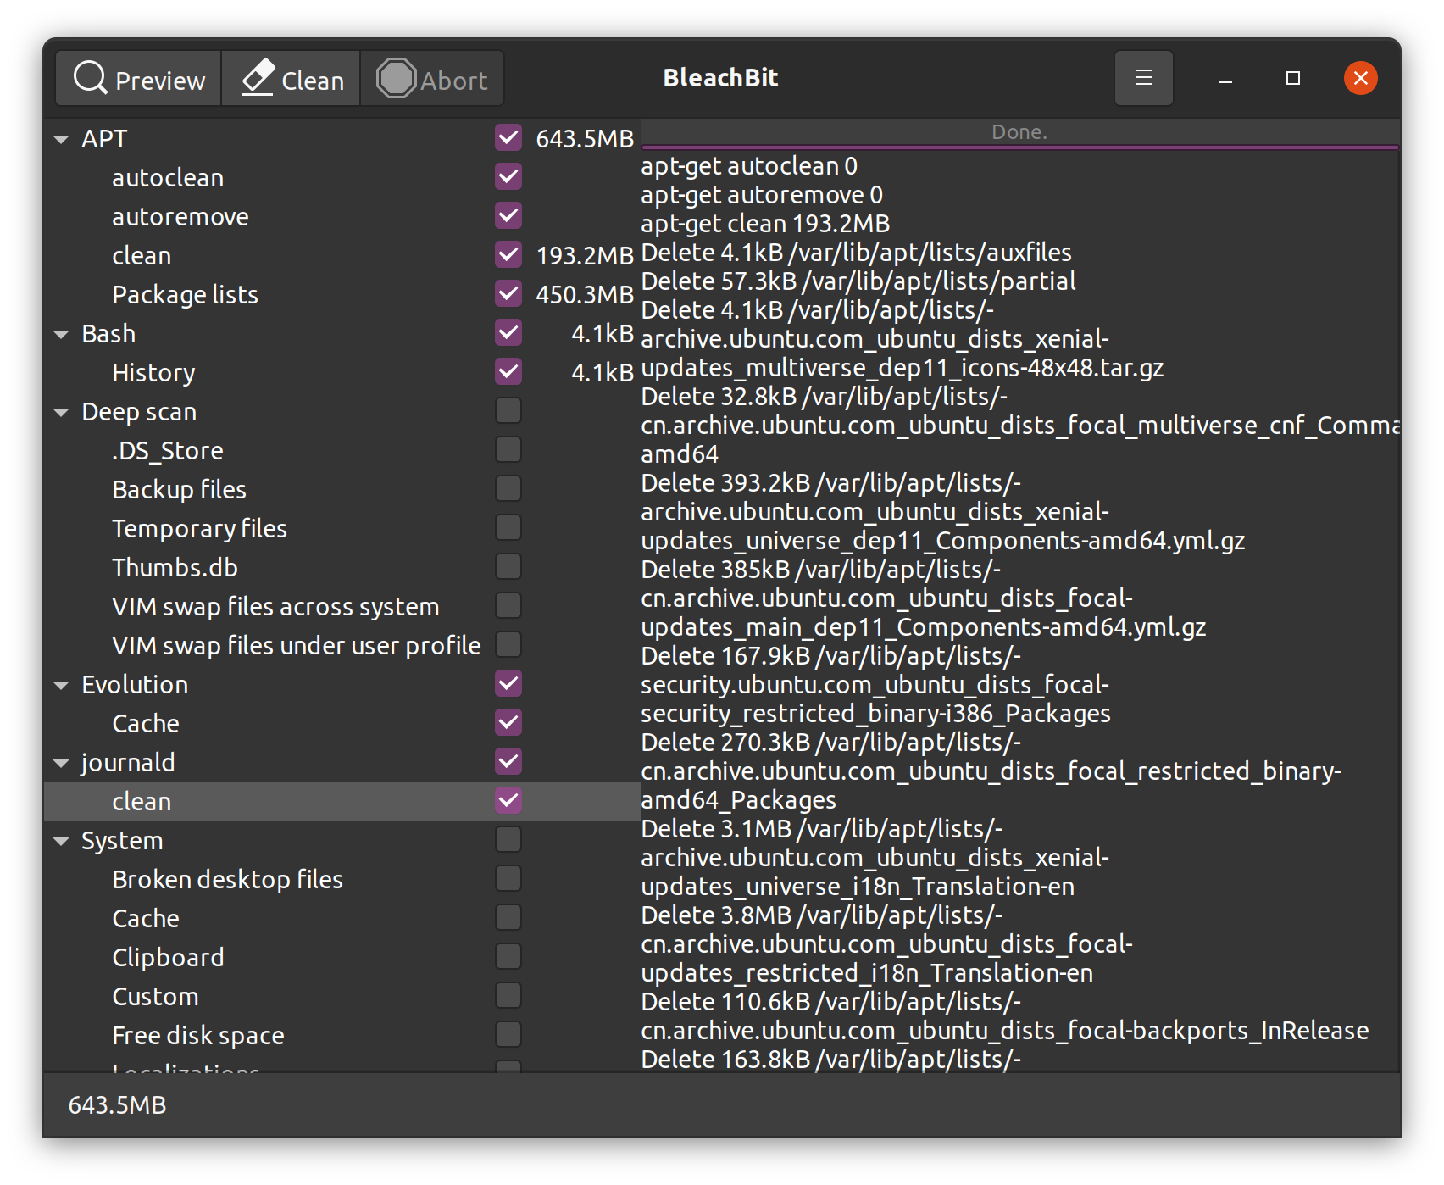Enable the Free disk space checkbox

508,1035
